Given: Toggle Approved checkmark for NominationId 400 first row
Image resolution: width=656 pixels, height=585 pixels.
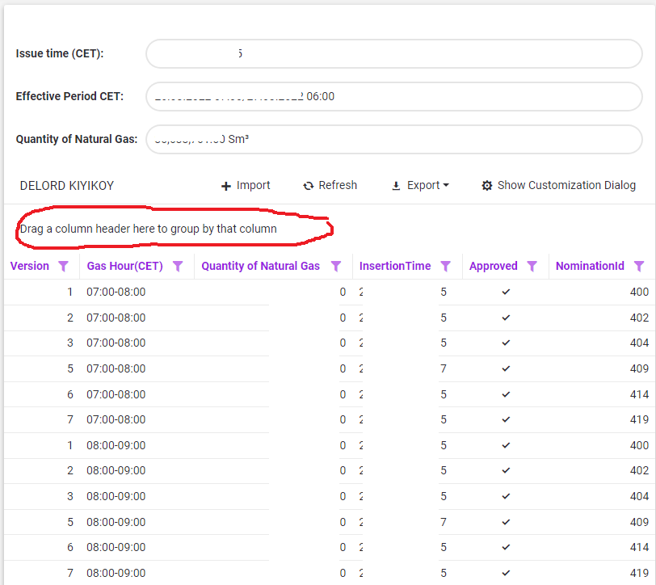Looking at the screenshot, I should point(506,292).
